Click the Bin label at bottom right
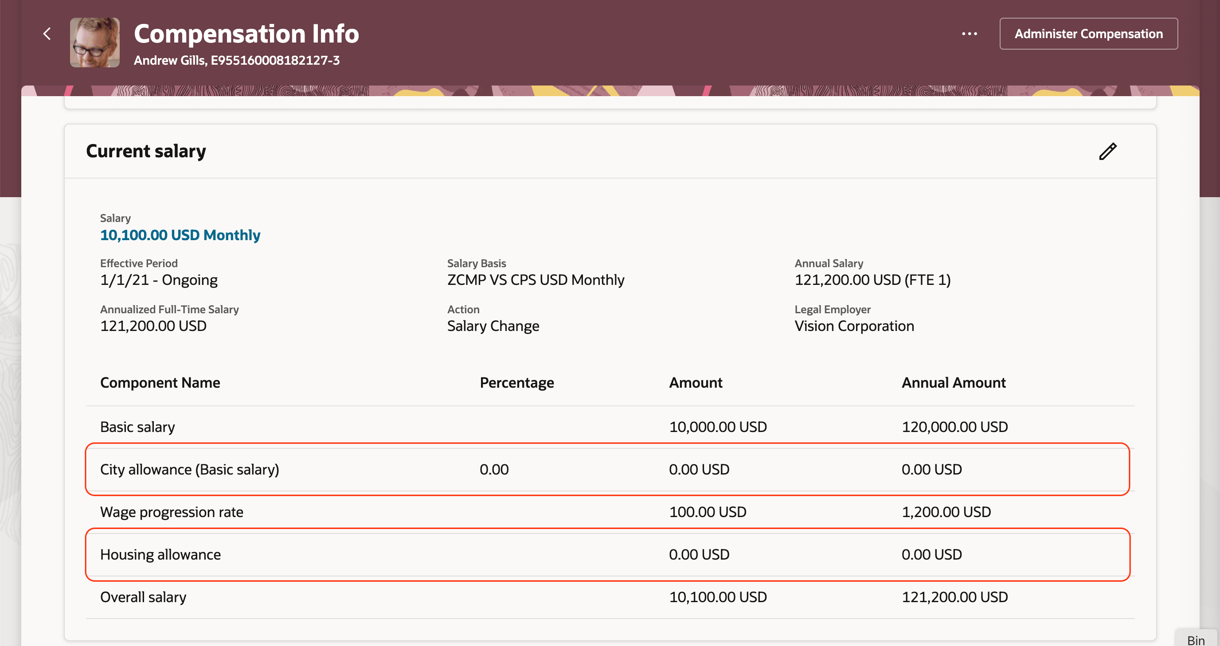This screenshot has height=646, width=1220. [1195, 640]
